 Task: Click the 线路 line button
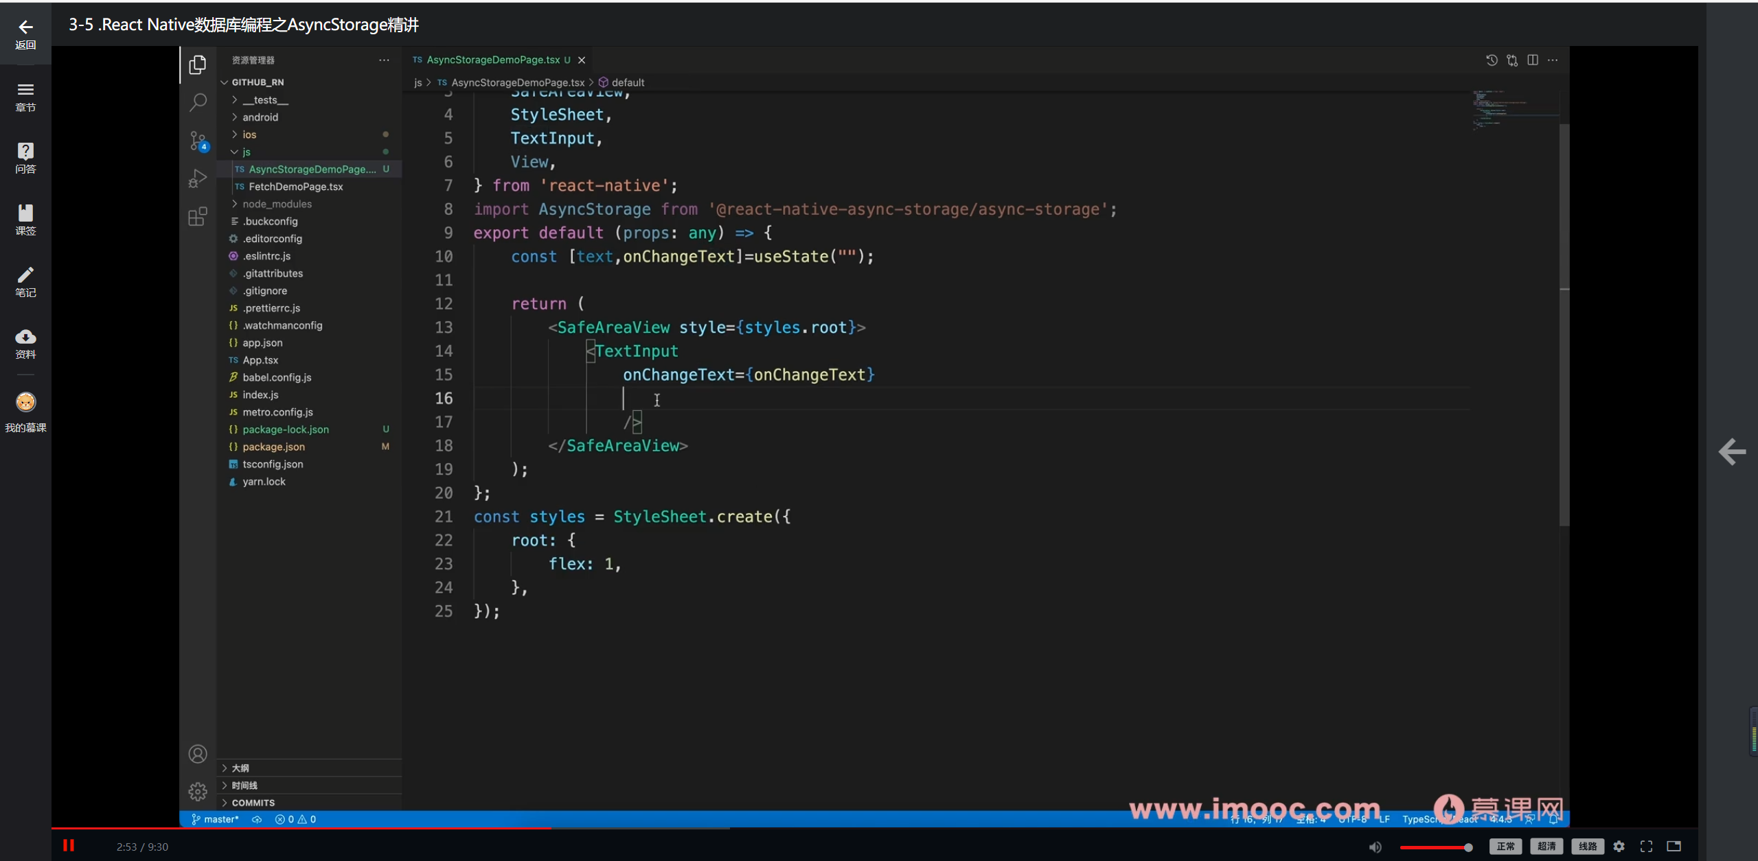click(x=1588, y=847)
